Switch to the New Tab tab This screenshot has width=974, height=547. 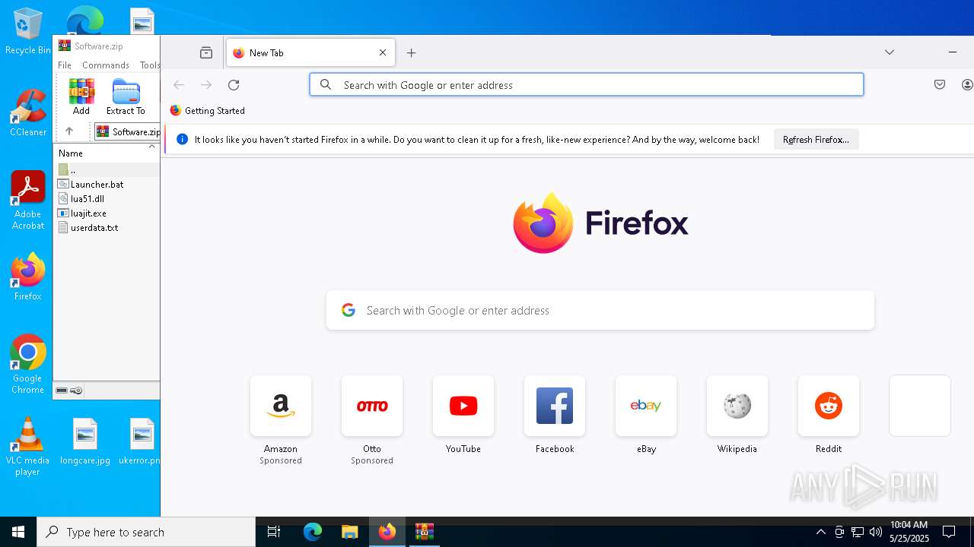tap(310, 52)
